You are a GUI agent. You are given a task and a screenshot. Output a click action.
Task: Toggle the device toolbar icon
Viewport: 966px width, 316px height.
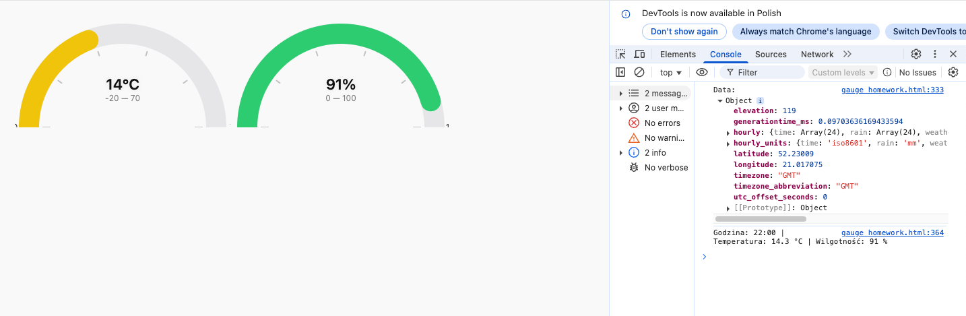point(639,55)
